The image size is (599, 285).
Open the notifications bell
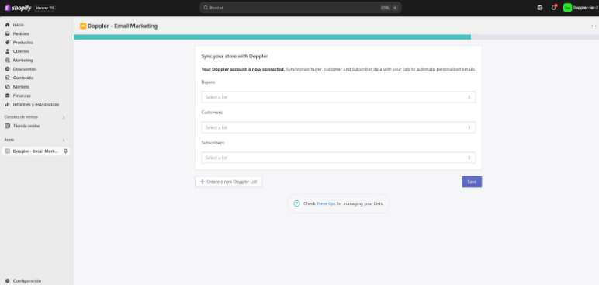pyautogui.click(x=553, y=8)
